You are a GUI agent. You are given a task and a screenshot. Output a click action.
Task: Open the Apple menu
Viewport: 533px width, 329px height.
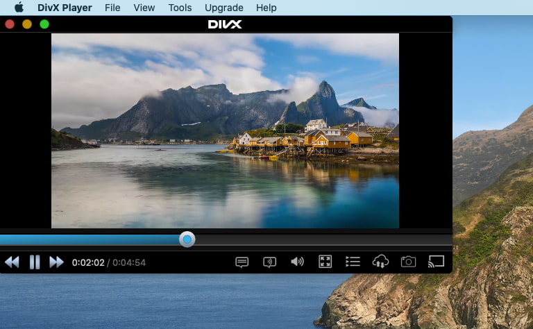(x=19, y=8)
